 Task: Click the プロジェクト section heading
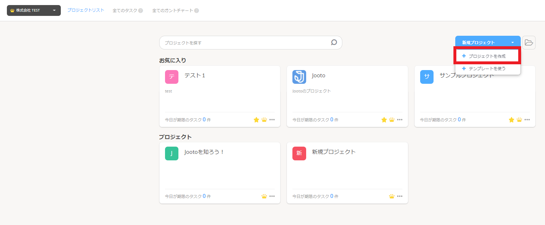pyautogui.click(x=175, y=137)
